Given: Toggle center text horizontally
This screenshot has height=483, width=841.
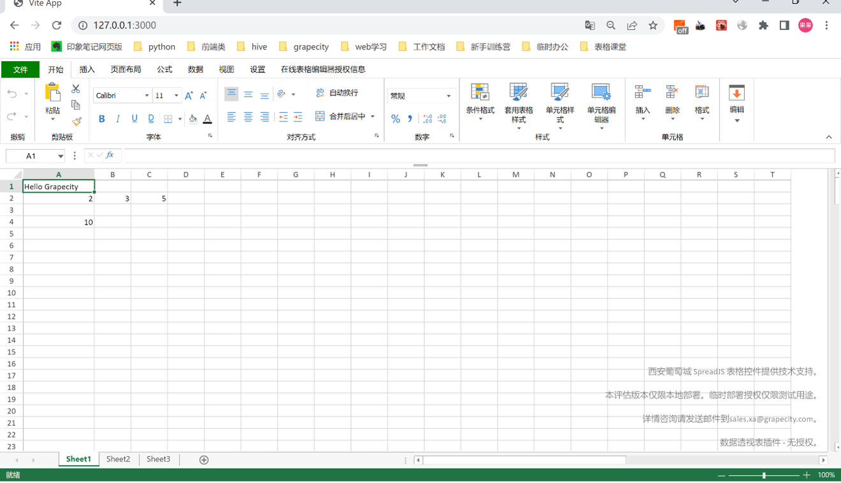Looking at the screenshot, I should click(248, 117).
